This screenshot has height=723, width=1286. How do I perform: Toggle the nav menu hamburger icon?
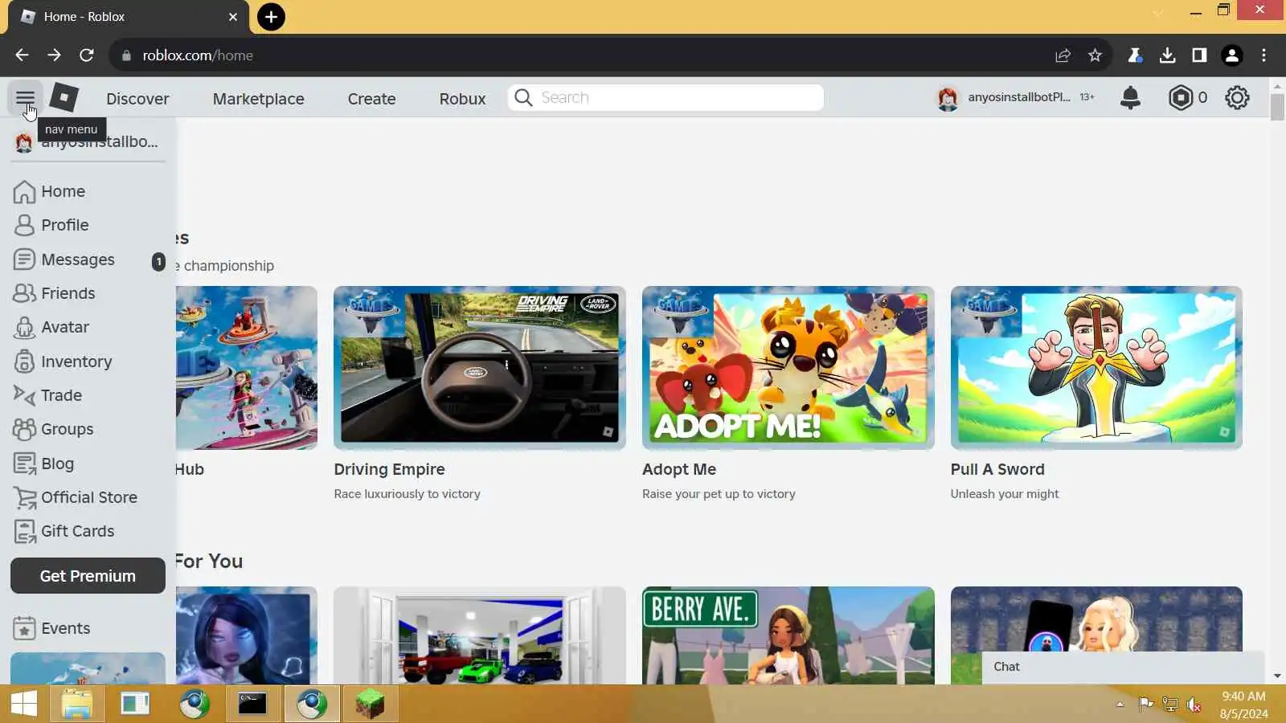point(25,98)
